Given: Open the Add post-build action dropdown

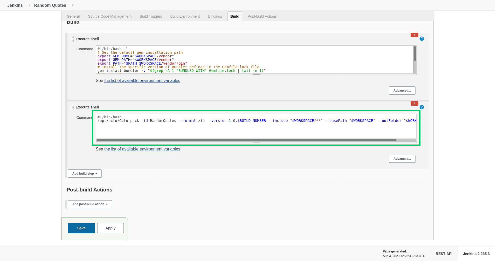Looking at the screenshot, I should point(90,204).
